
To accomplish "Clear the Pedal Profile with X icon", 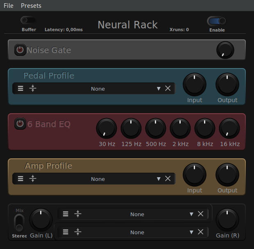I will pos(168,89).
